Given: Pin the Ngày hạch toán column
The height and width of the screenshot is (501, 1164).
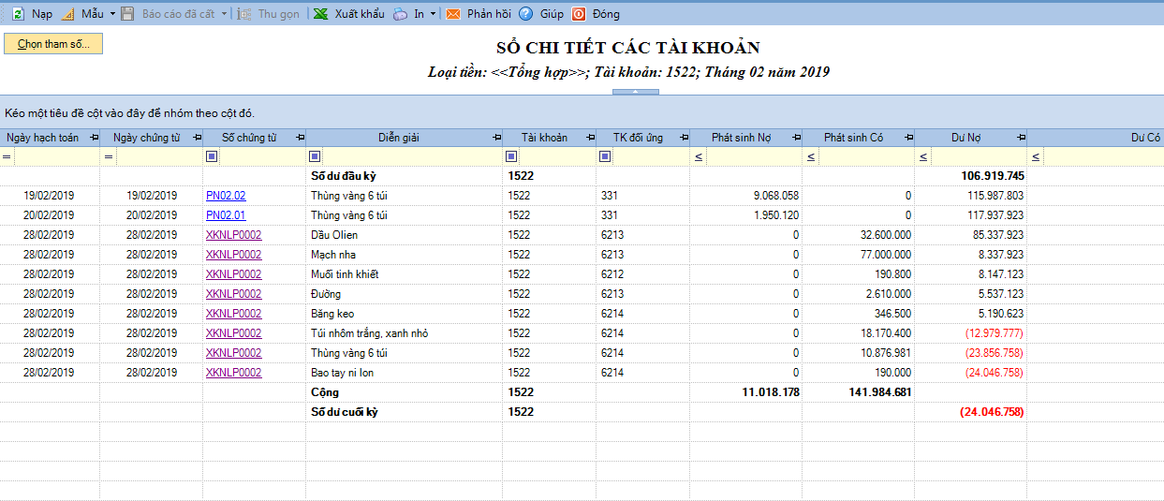Looking at the screenshot, I should click(x=94, y=138).
